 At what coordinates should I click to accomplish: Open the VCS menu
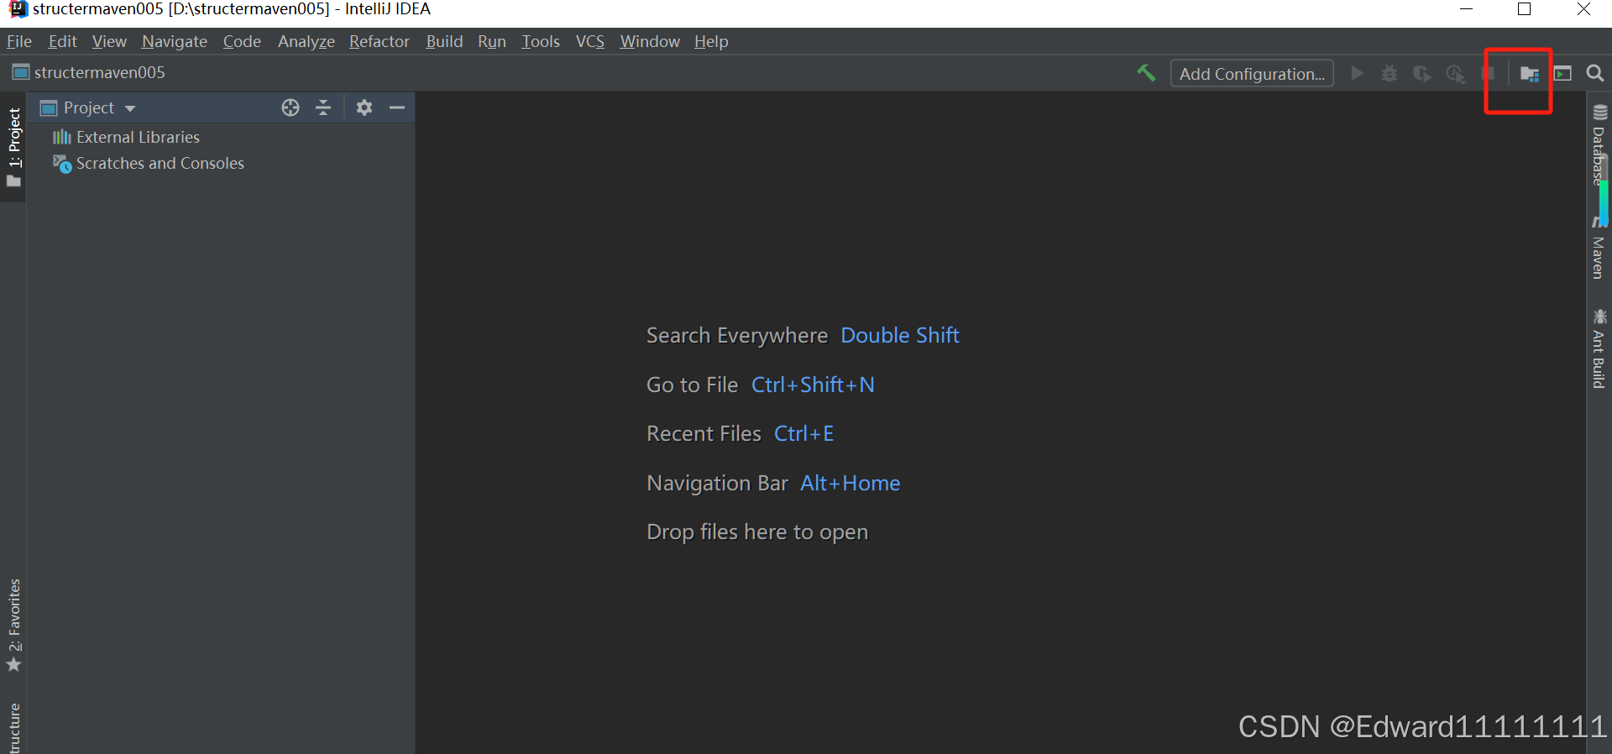590,41
